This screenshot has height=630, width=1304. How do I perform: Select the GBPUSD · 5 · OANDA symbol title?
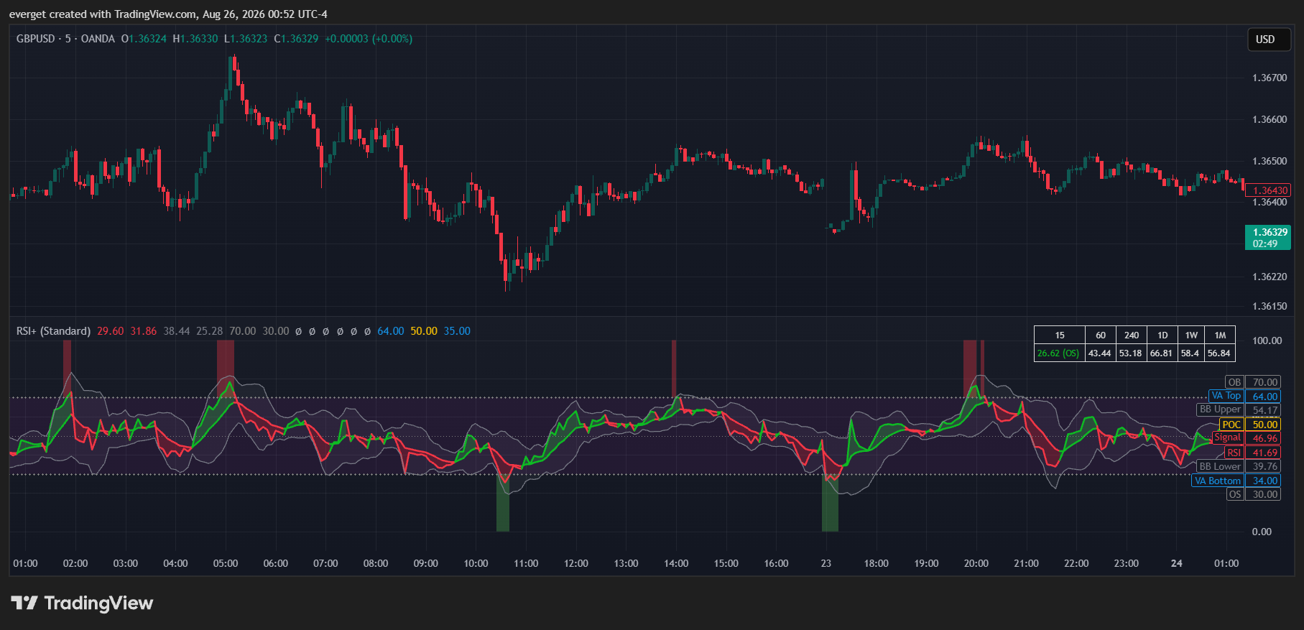pos(65,39)
